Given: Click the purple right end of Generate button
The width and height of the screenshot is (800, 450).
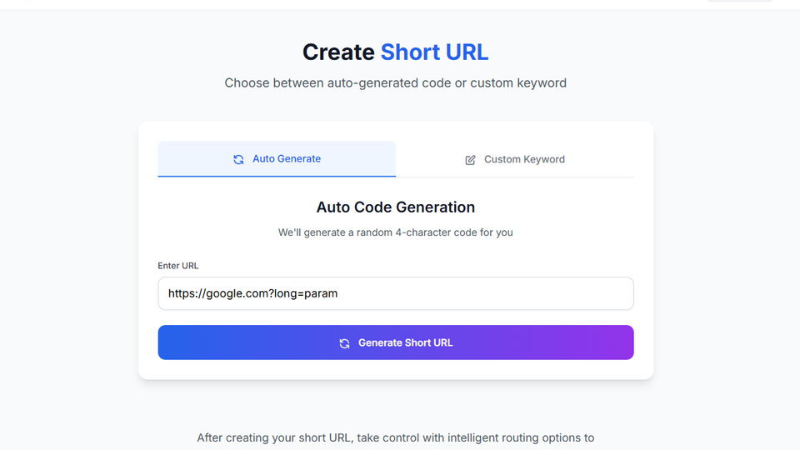Looking at the screenshot, I should (608, 342).
